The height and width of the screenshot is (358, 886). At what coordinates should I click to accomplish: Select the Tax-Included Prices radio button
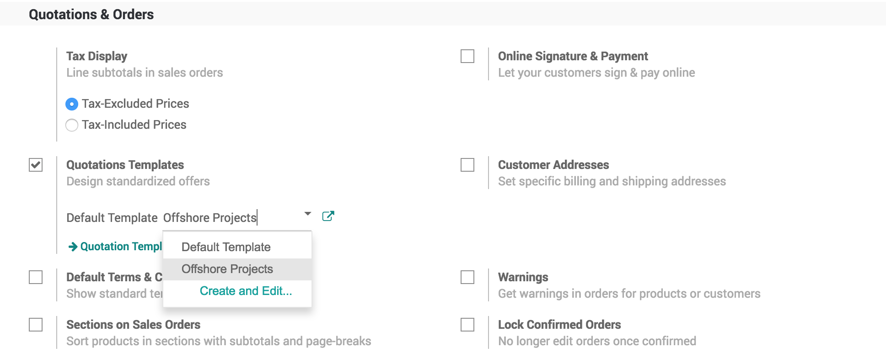72,125
